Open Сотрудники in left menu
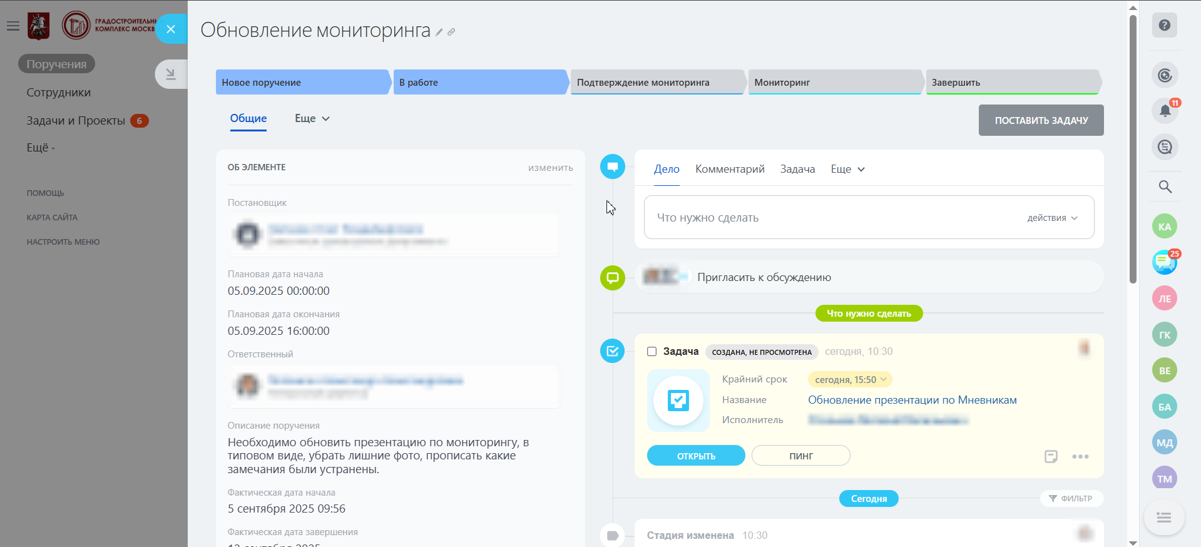Screen dimensions: 1201x547 (59, 93)
